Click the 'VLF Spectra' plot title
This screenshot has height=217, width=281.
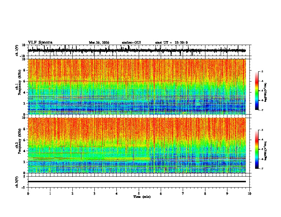(40, 42)
